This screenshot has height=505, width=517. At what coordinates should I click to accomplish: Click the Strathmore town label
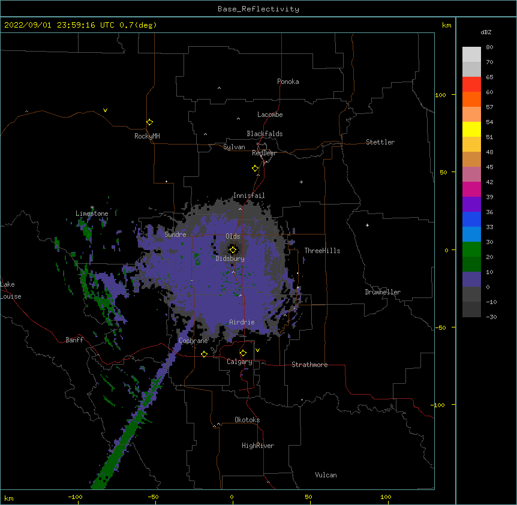pos(309,365)
